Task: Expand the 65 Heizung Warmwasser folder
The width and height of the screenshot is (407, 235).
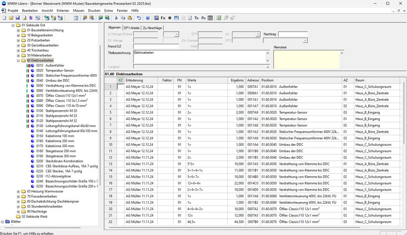Action: point(18,192)
